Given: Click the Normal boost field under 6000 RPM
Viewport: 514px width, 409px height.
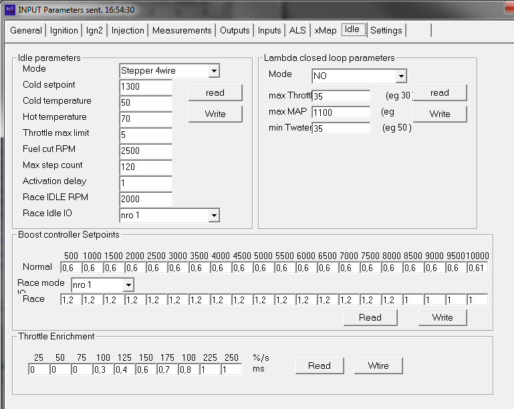Looking at the screenshot, I should [306, 268].
